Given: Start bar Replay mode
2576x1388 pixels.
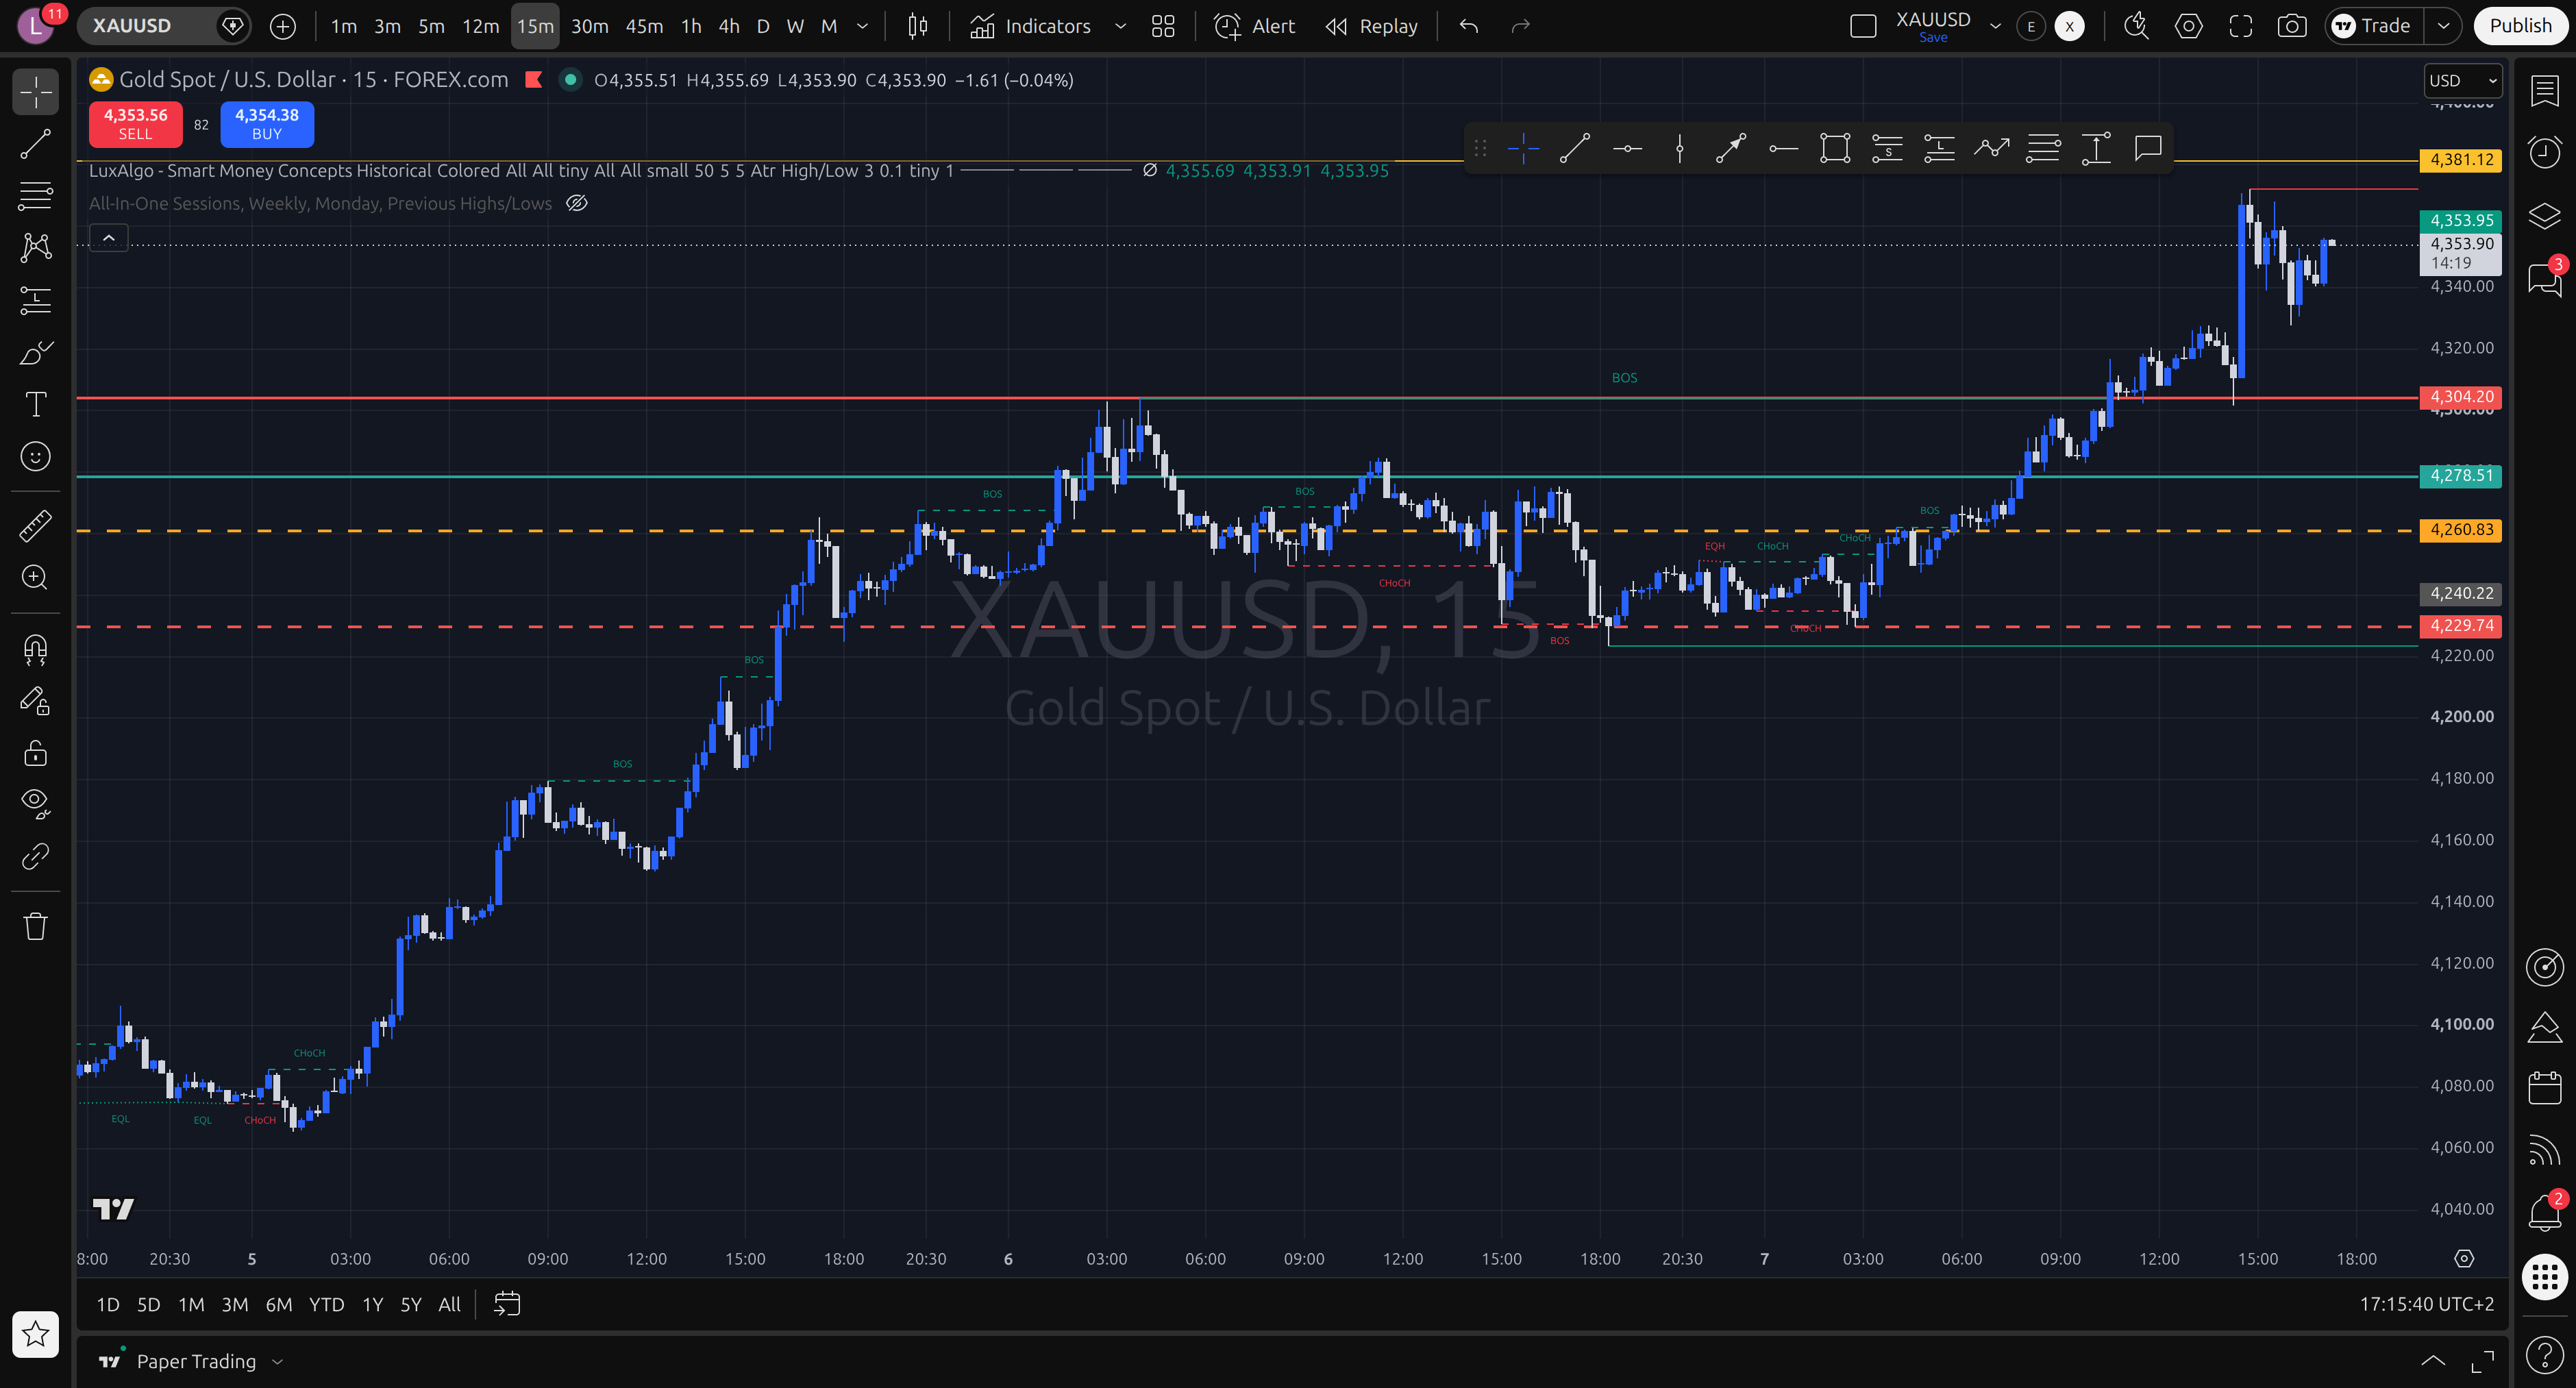Looking at the screenshot, I should (1372, 26).
